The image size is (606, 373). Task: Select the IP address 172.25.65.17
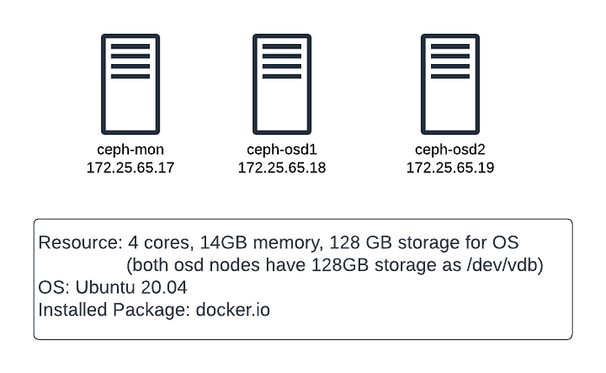point(131,168)
